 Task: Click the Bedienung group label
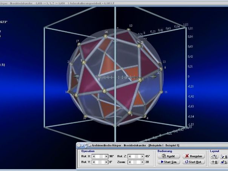coord(165,151)
